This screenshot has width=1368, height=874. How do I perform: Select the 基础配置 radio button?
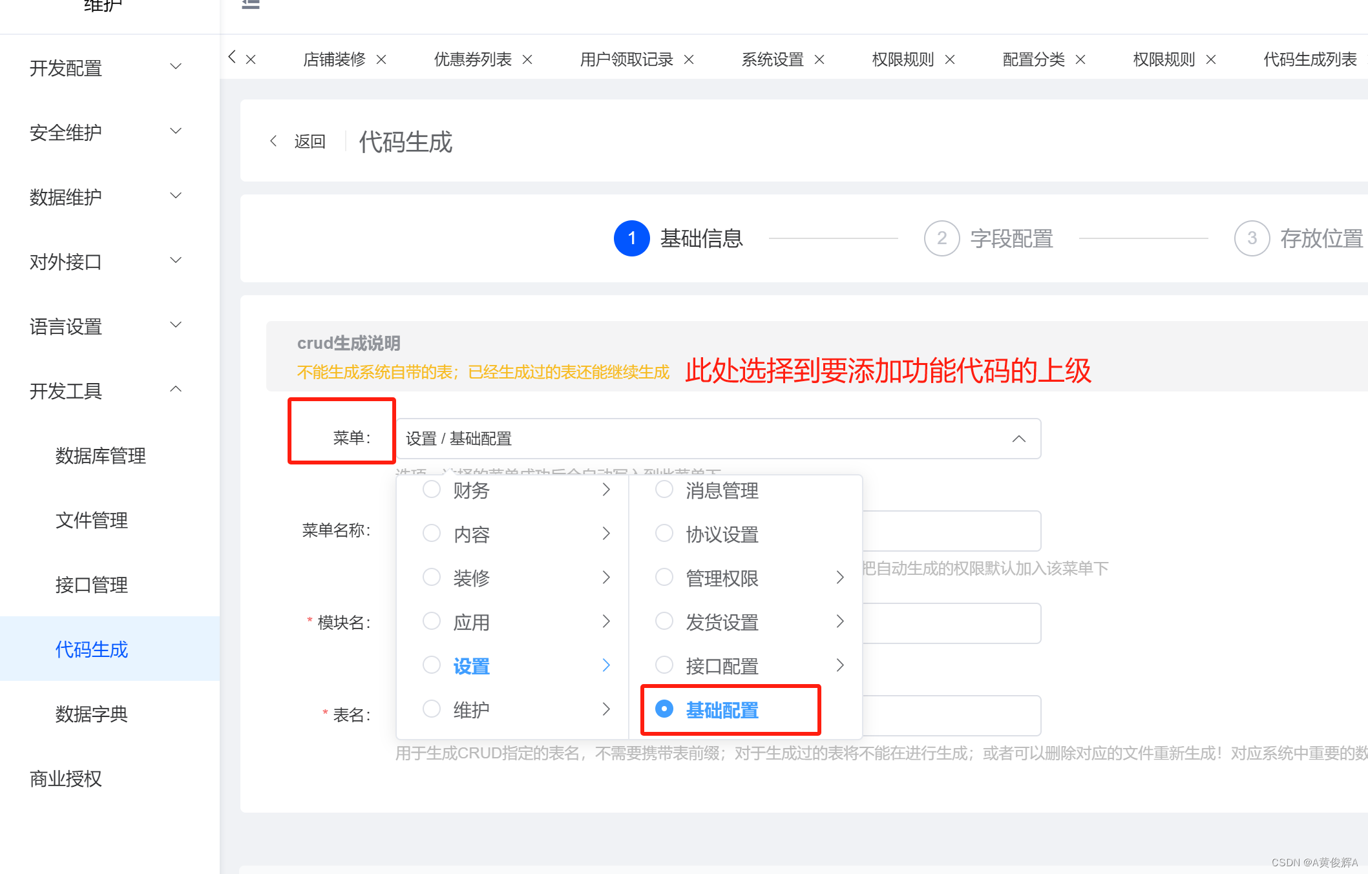click(664, 709)
